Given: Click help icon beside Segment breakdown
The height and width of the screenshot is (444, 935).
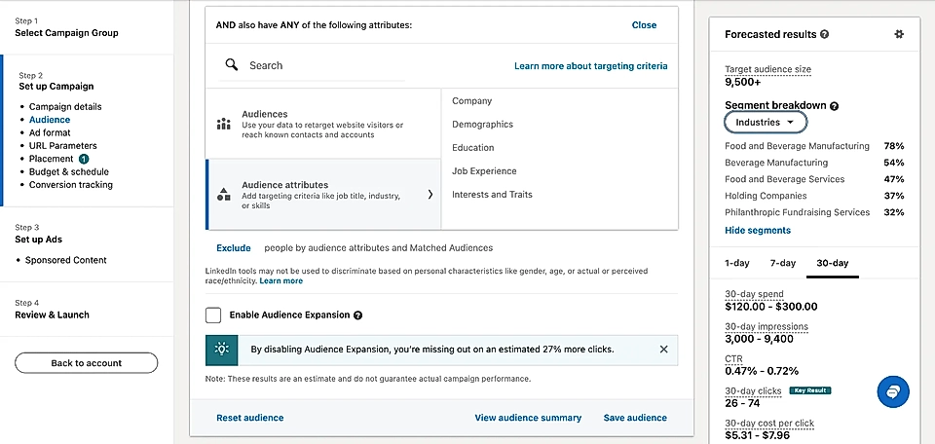Looking at the screenshot, I should point(835,106).
